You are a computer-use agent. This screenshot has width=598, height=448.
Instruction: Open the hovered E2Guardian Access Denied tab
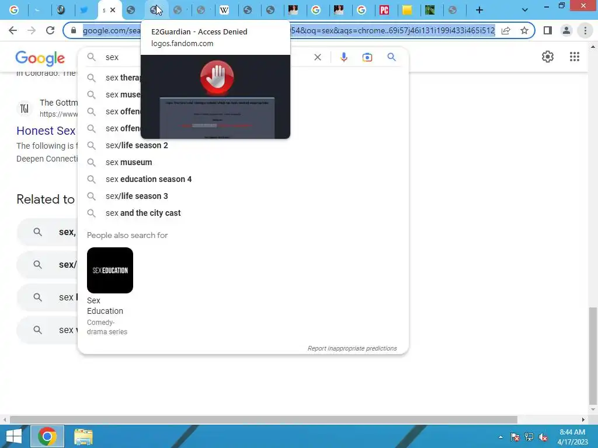click(154, 10)
